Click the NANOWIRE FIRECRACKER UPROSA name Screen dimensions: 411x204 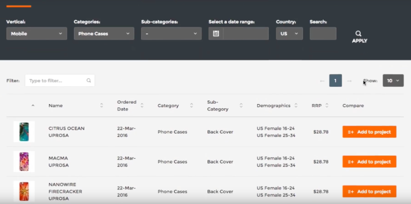point(65,192)
